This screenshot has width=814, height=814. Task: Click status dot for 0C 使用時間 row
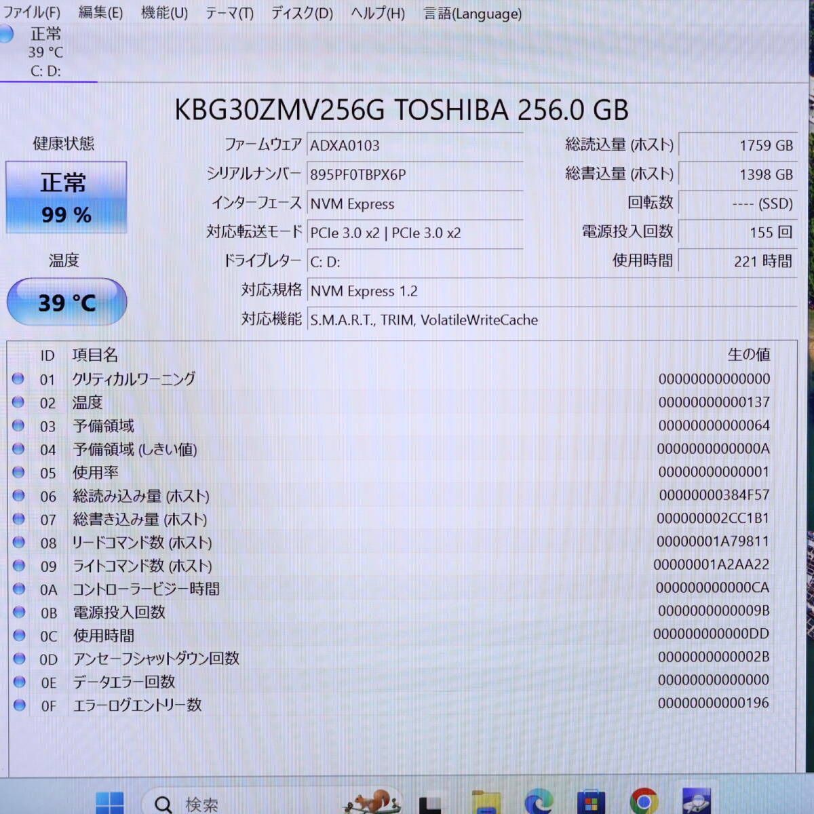[x=18, y=636]
